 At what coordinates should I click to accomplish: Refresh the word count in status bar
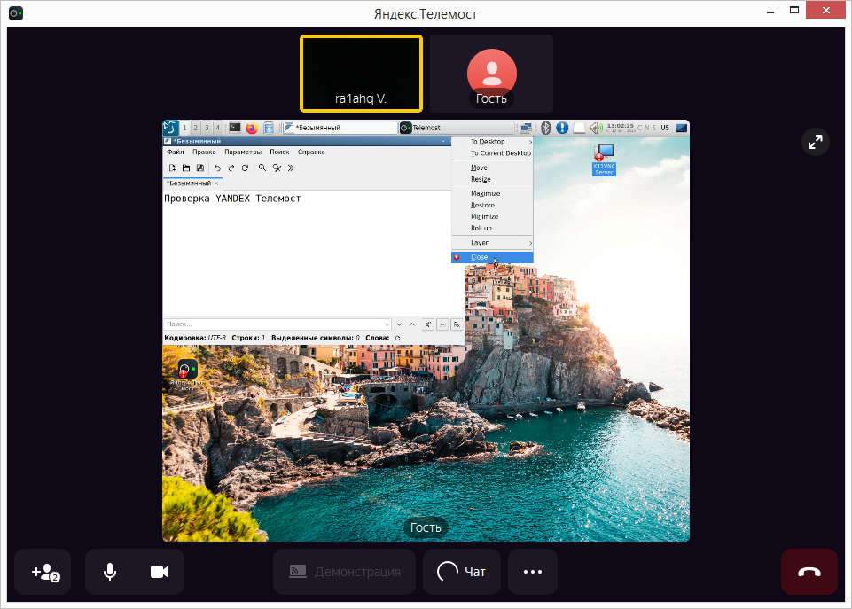coord(397,338)
